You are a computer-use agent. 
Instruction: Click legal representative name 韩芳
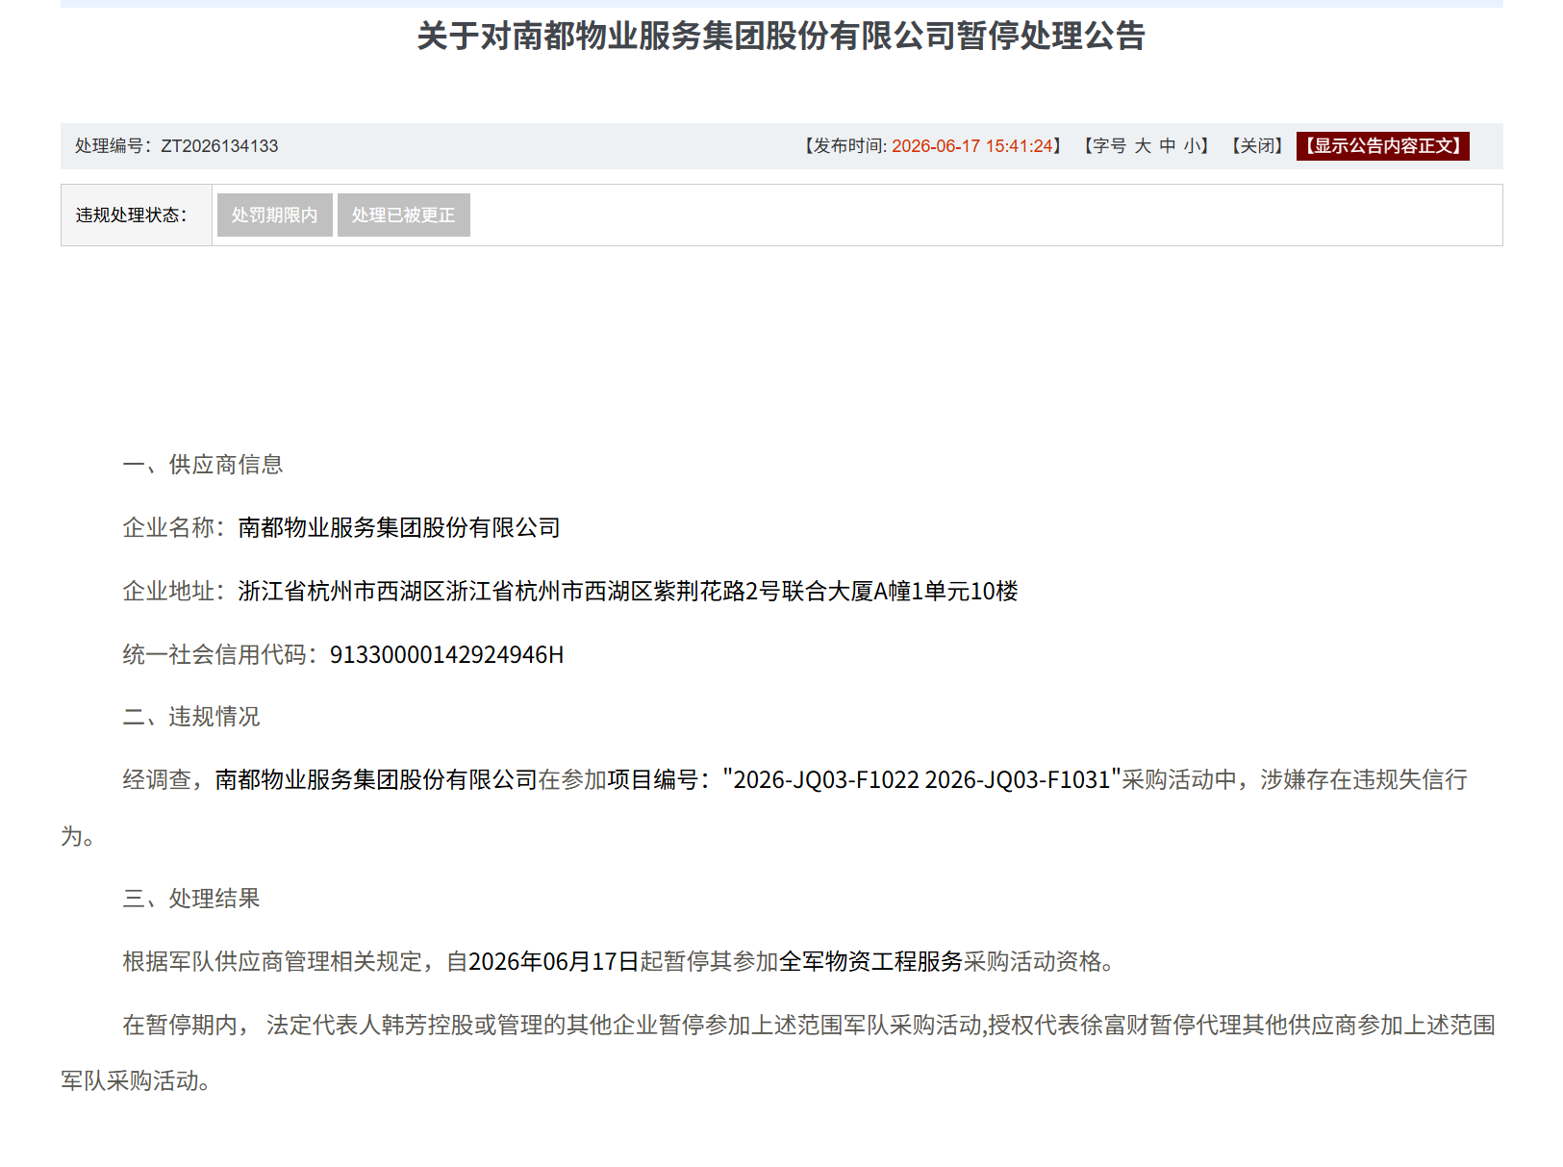click(x=405, y=1025)
